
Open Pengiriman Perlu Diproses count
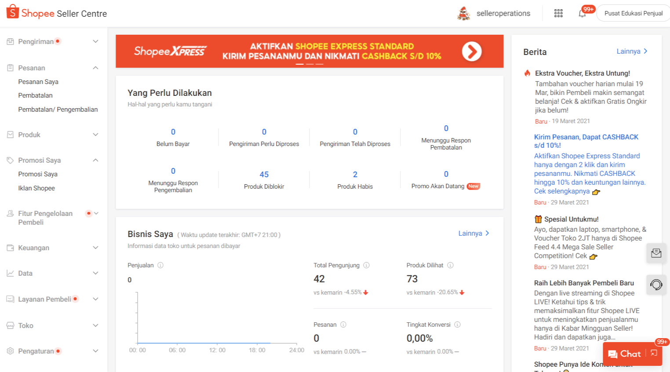pyautogui.click(x=264, y=132)
